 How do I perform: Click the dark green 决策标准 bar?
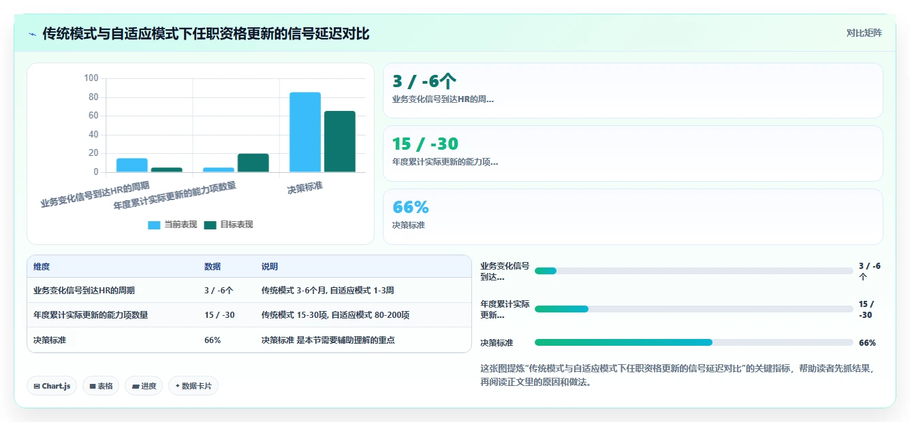pyautogui.click(x=340, y=142)
